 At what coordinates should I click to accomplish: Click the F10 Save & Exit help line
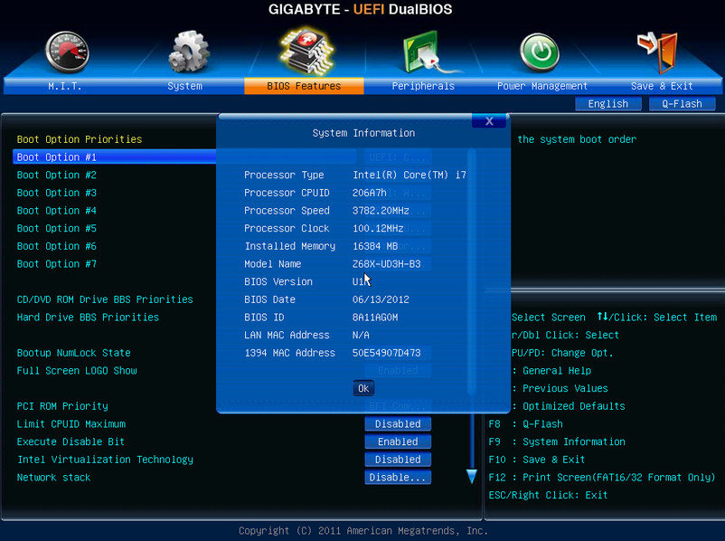(537, 460)
